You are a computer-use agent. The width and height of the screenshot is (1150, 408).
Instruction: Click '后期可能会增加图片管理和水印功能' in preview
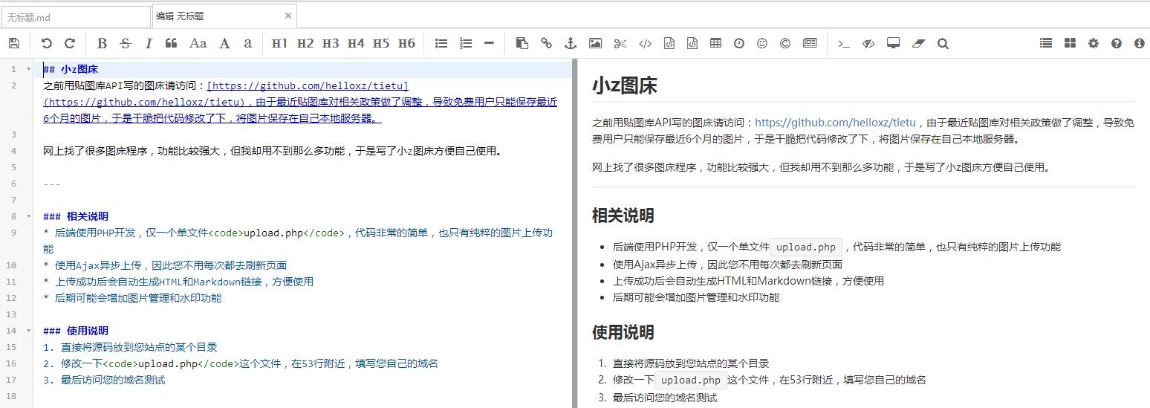[696, 297]
